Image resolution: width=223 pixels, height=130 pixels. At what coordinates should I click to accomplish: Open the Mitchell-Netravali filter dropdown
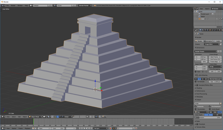tap(215, 79)
